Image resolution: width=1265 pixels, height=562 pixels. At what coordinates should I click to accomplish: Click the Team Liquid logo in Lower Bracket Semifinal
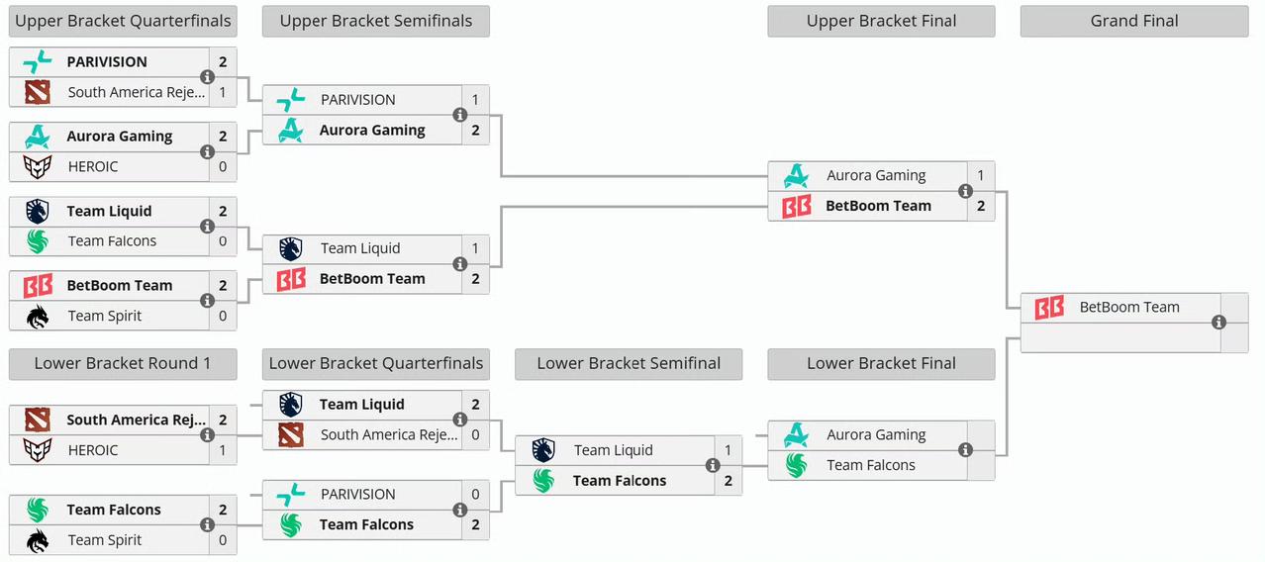coord(543,450)
